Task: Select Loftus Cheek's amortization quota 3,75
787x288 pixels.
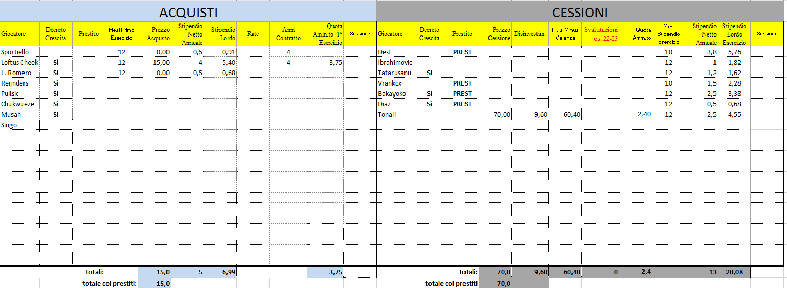Action: (325, 63)
